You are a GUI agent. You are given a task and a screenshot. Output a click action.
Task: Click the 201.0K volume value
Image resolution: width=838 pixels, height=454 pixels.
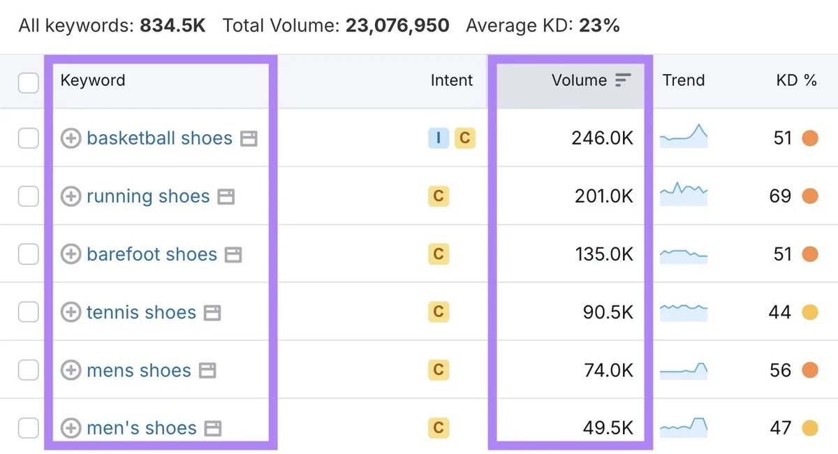[603, 196]
